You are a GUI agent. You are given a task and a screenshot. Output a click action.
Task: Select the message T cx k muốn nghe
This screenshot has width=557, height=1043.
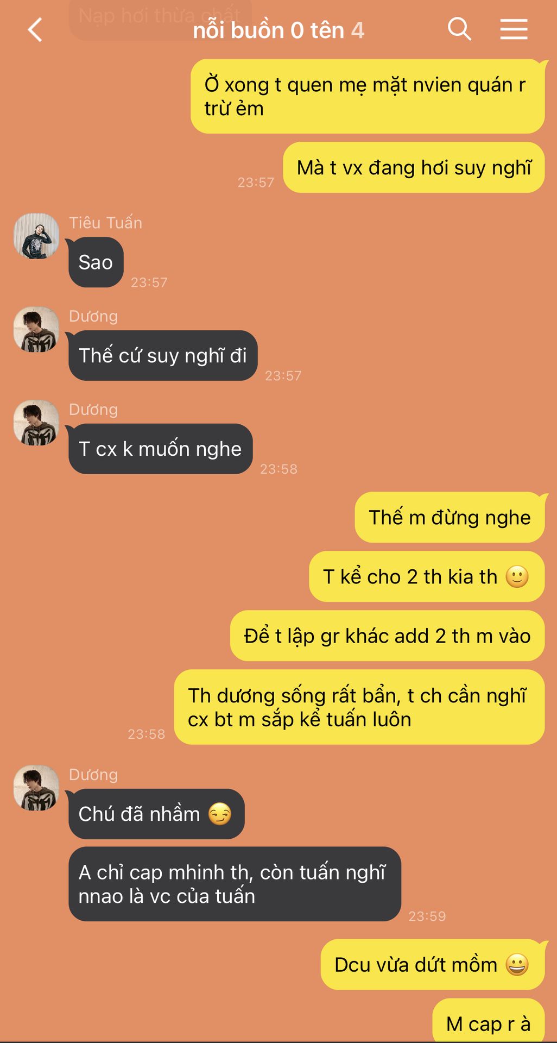160,449
